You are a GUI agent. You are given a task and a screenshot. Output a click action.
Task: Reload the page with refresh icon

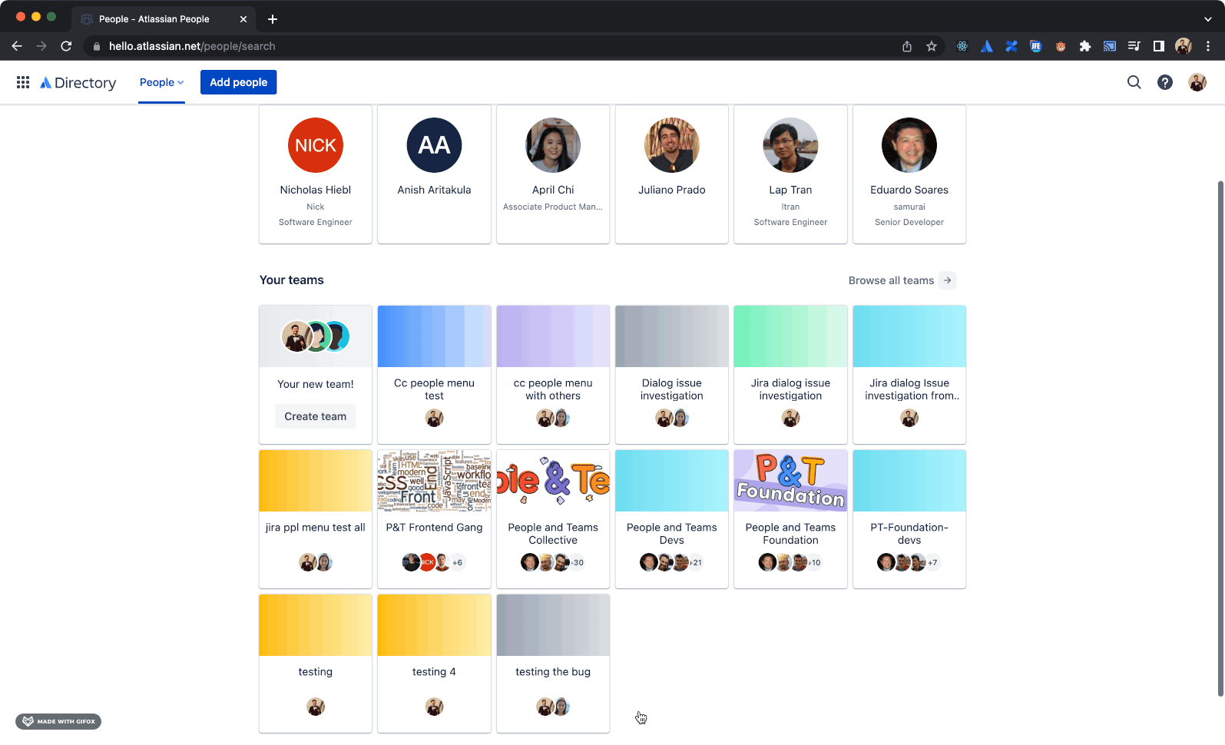(66, 46)
